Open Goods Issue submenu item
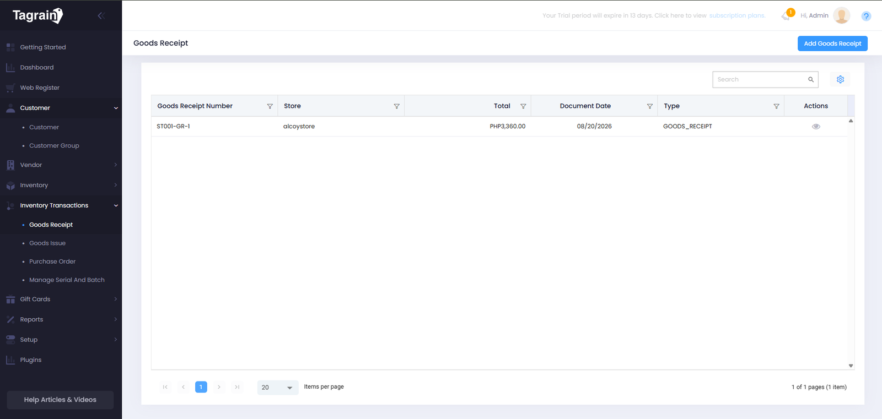 (47, 243)
